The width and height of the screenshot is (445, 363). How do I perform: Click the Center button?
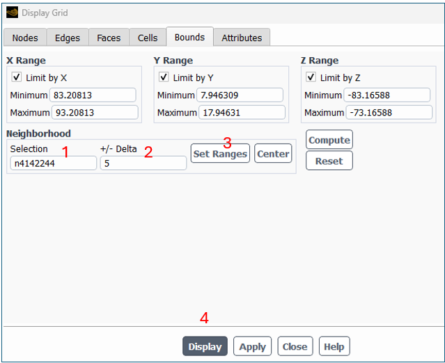273,154
